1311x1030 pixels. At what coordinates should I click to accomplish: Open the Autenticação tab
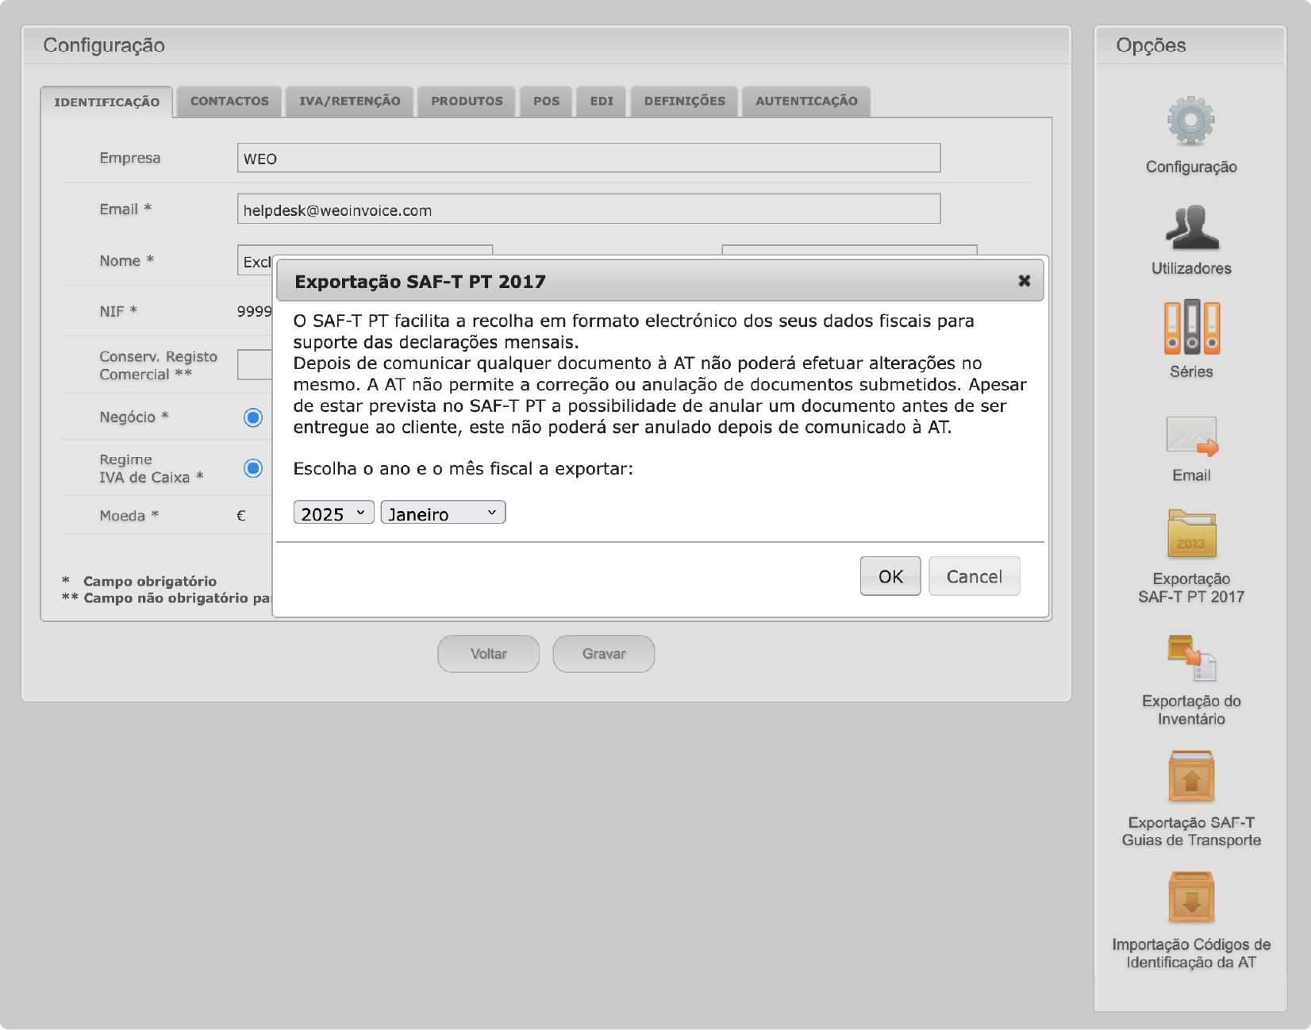pyautogui.click(x=806, y=102)
